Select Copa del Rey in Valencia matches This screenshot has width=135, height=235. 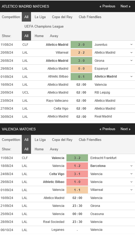click(62, 140)
